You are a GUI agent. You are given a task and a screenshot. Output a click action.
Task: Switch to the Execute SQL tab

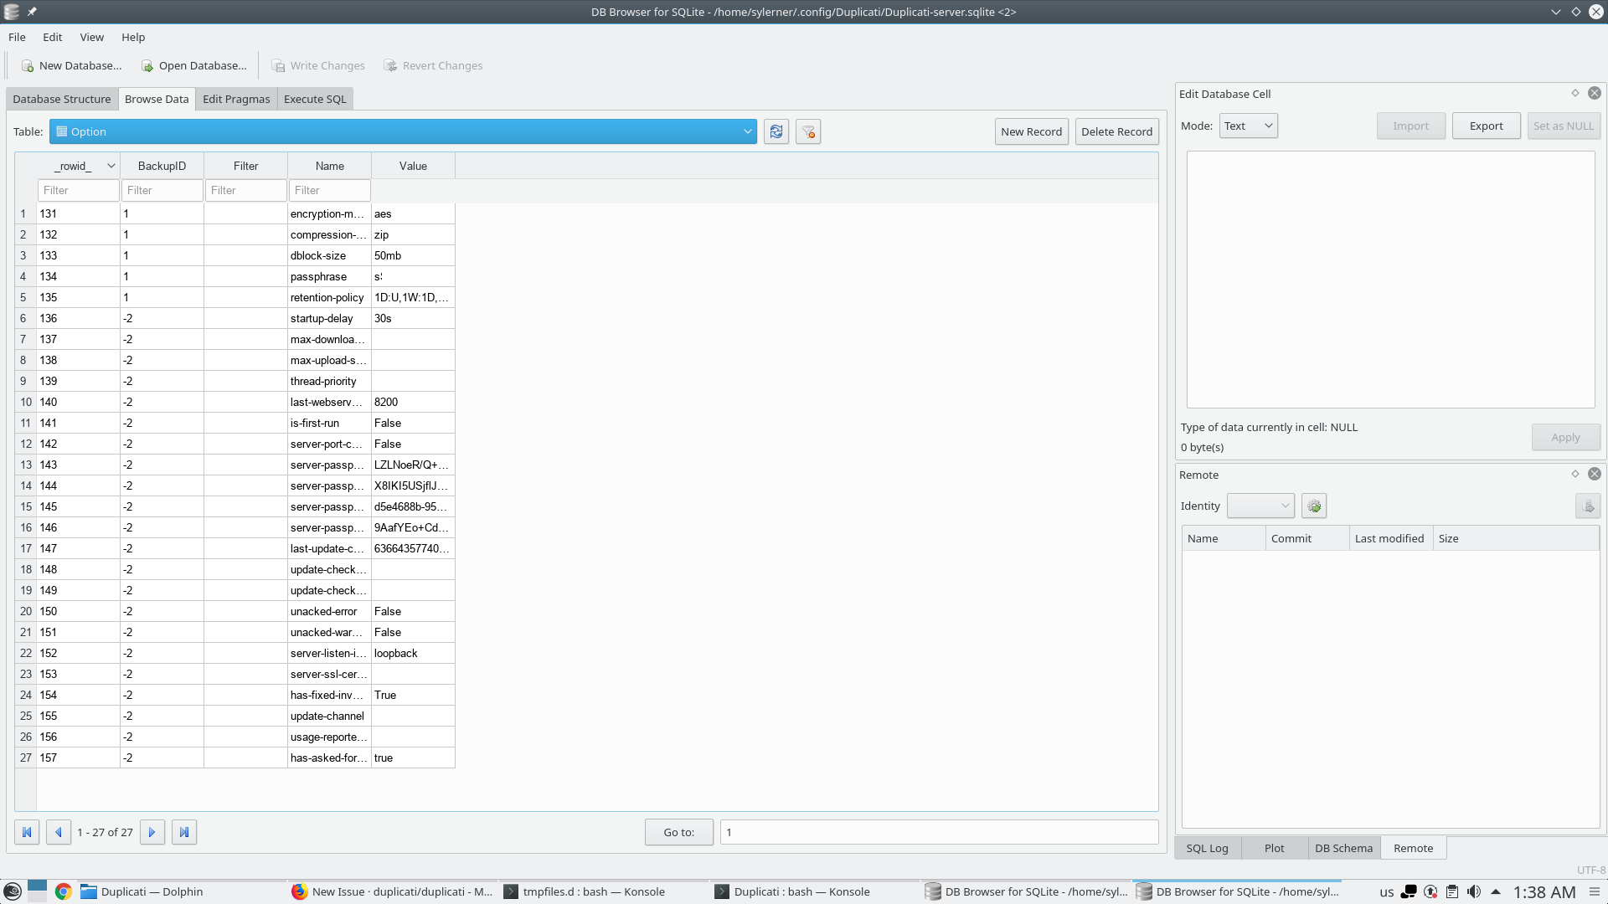tap(314, 99)
